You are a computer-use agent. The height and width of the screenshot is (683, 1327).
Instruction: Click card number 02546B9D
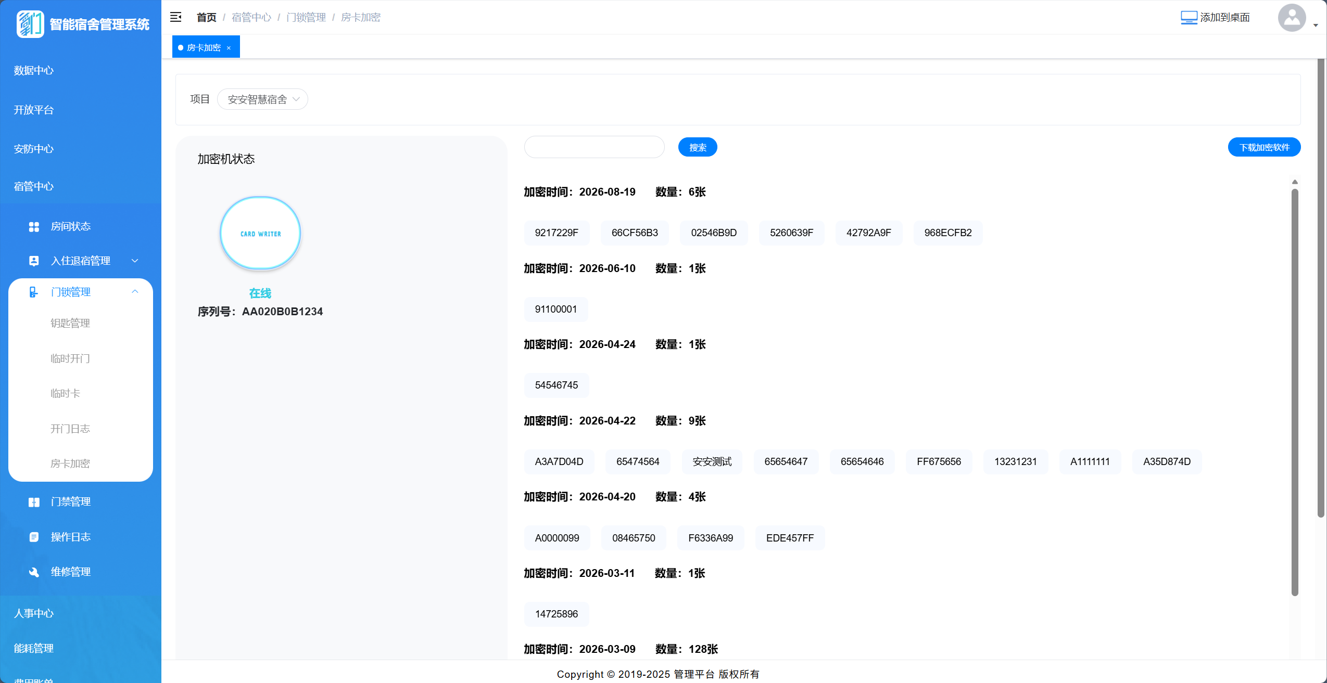click(714, 233)
